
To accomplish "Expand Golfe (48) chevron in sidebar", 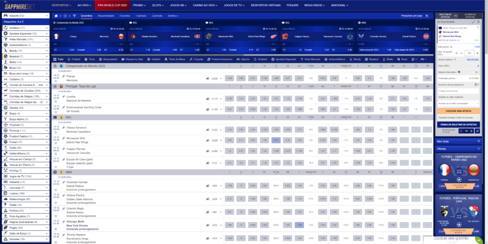I will coord(47,148).
